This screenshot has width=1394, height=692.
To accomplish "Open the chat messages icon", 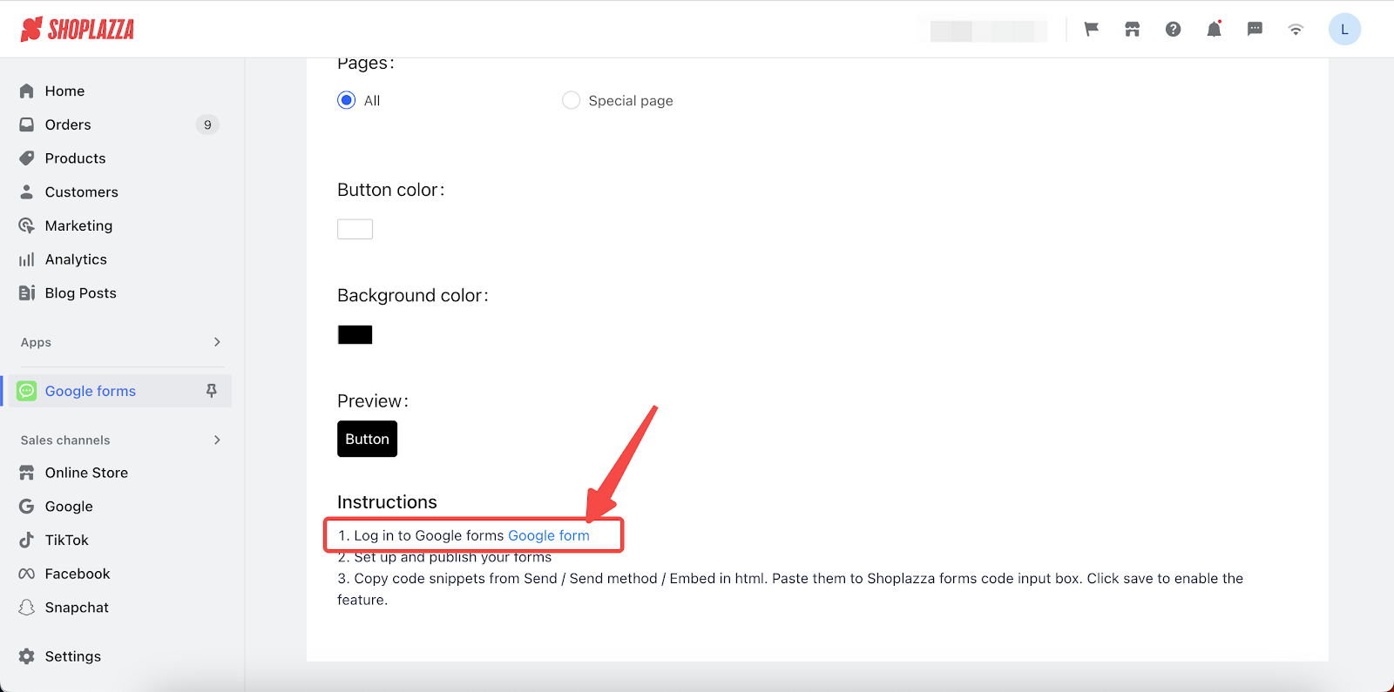I will click(1255, 30).
